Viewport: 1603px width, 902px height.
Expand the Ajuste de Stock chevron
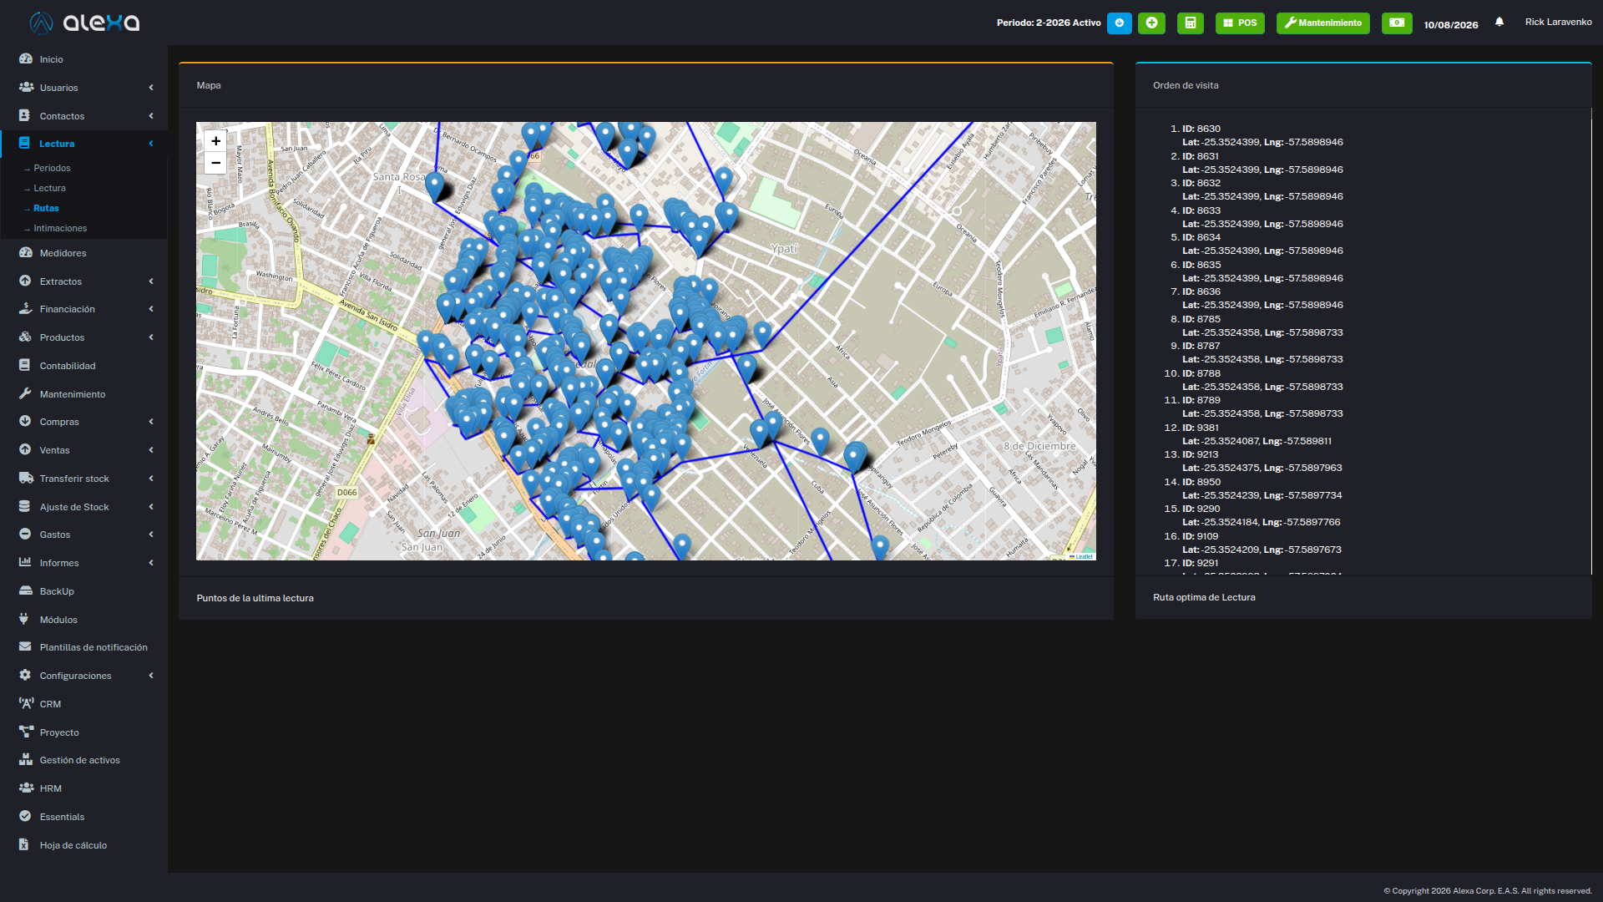(x=151, y=507)
